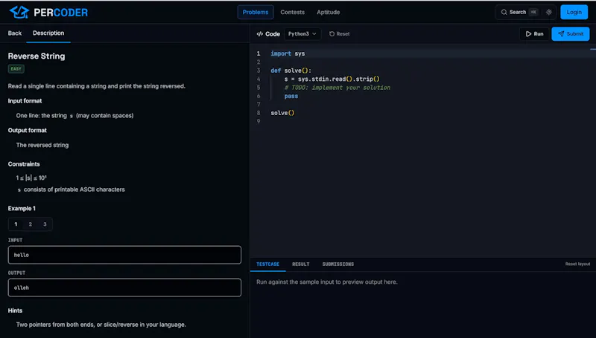Click the Reverse String title
This screenshot has width=596, height=338.
point(37,56)
